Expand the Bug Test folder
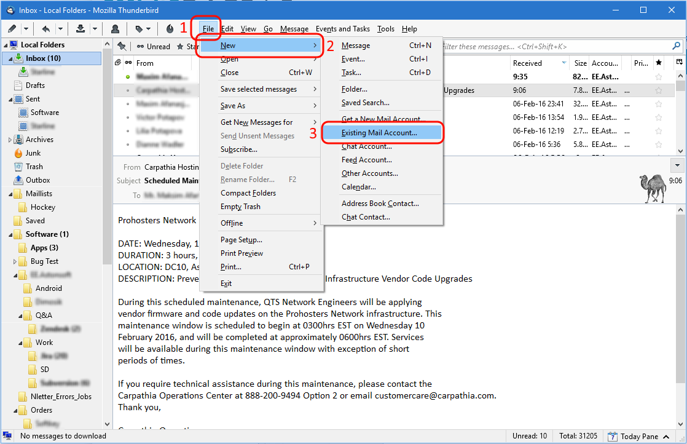Image resolution: width=687 pixels, height=444 pixels. tap(15, 262)
